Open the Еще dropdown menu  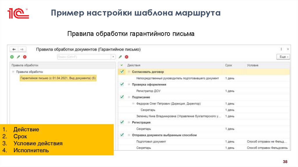283,57
